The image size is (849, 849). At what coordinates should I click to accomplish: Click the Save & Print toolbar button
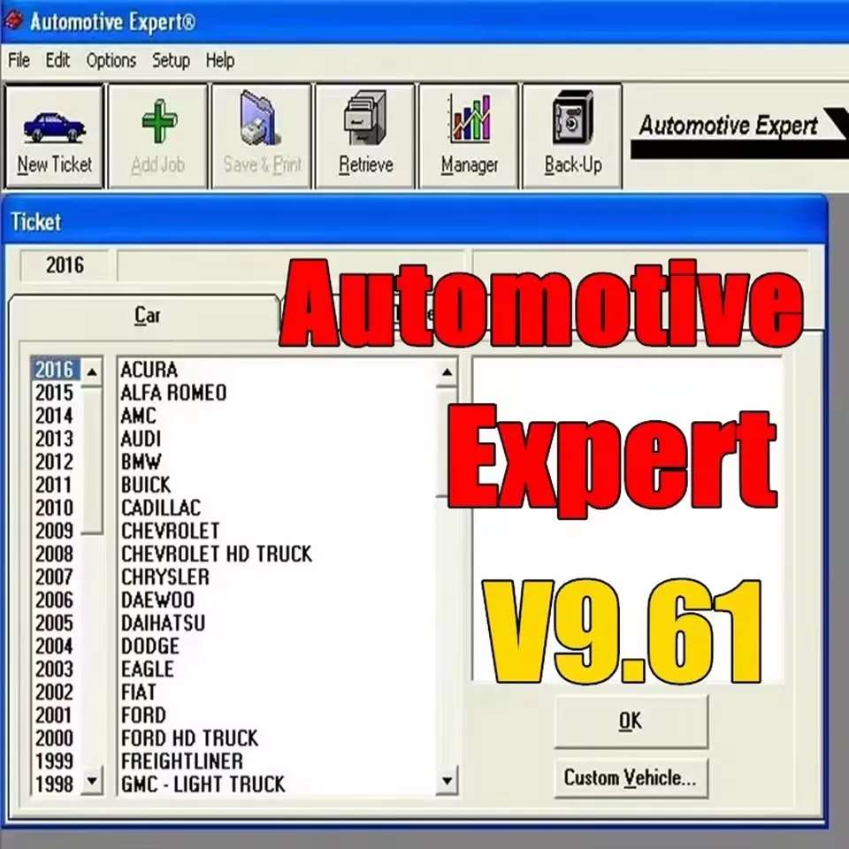262,136
